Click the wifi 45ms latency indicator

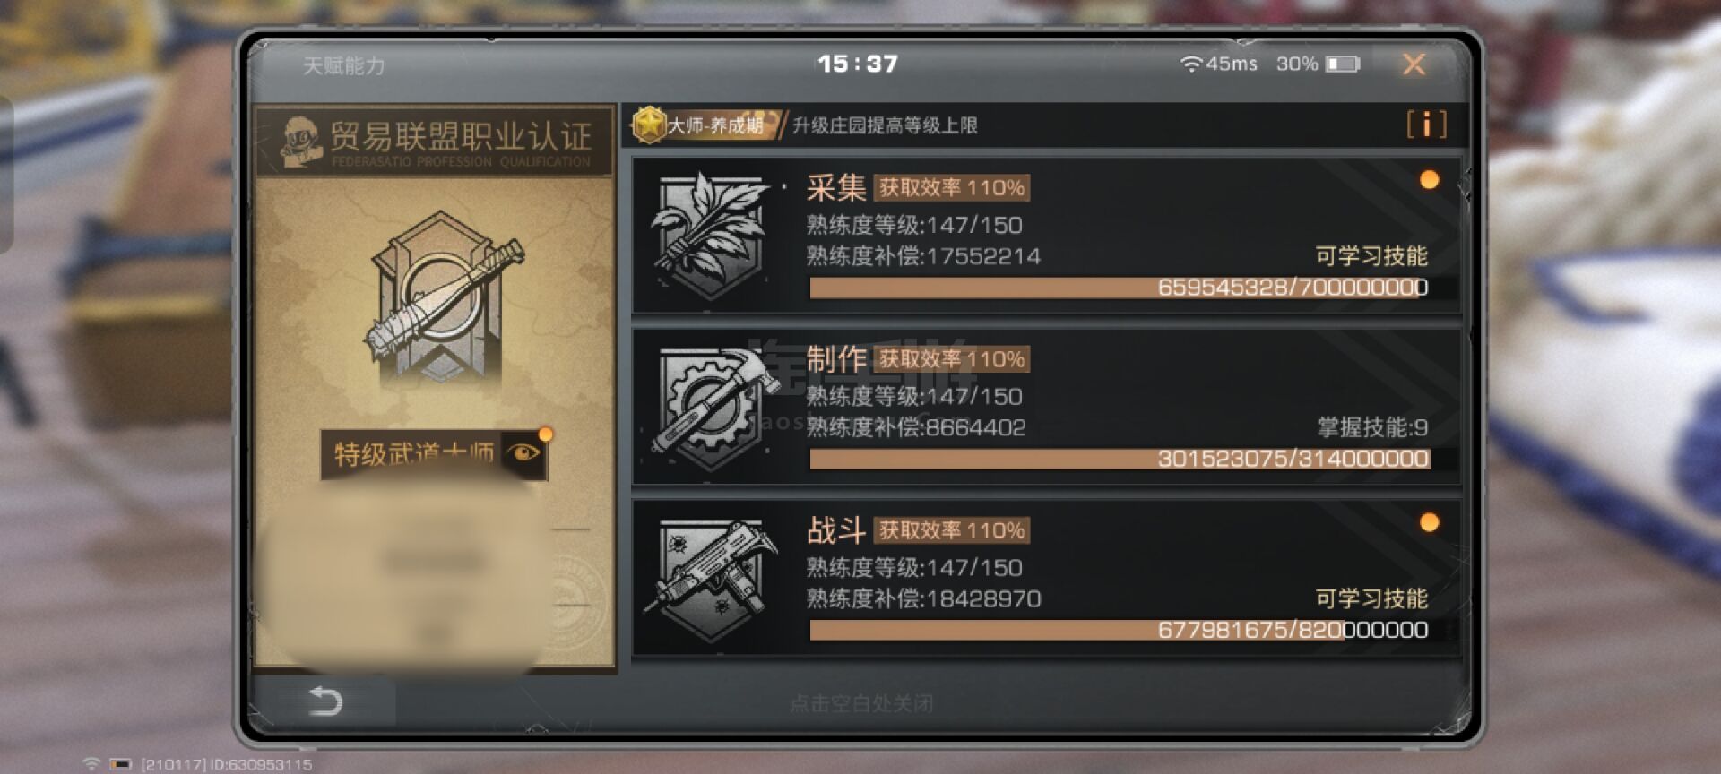click(1218, 64)
